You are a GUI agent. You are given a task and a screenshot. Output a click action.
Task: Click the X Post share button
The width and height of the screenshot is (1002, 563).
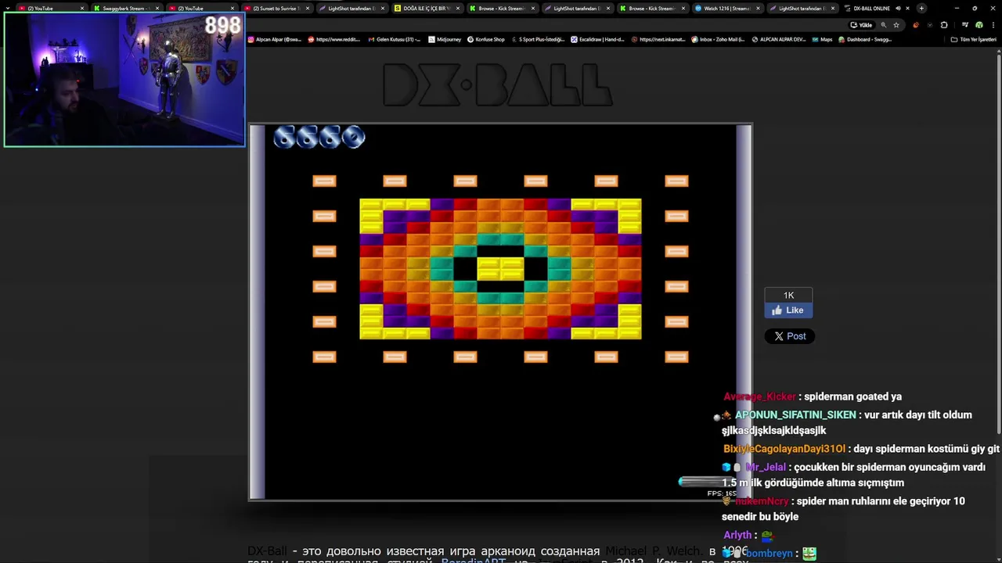[789, 336]
